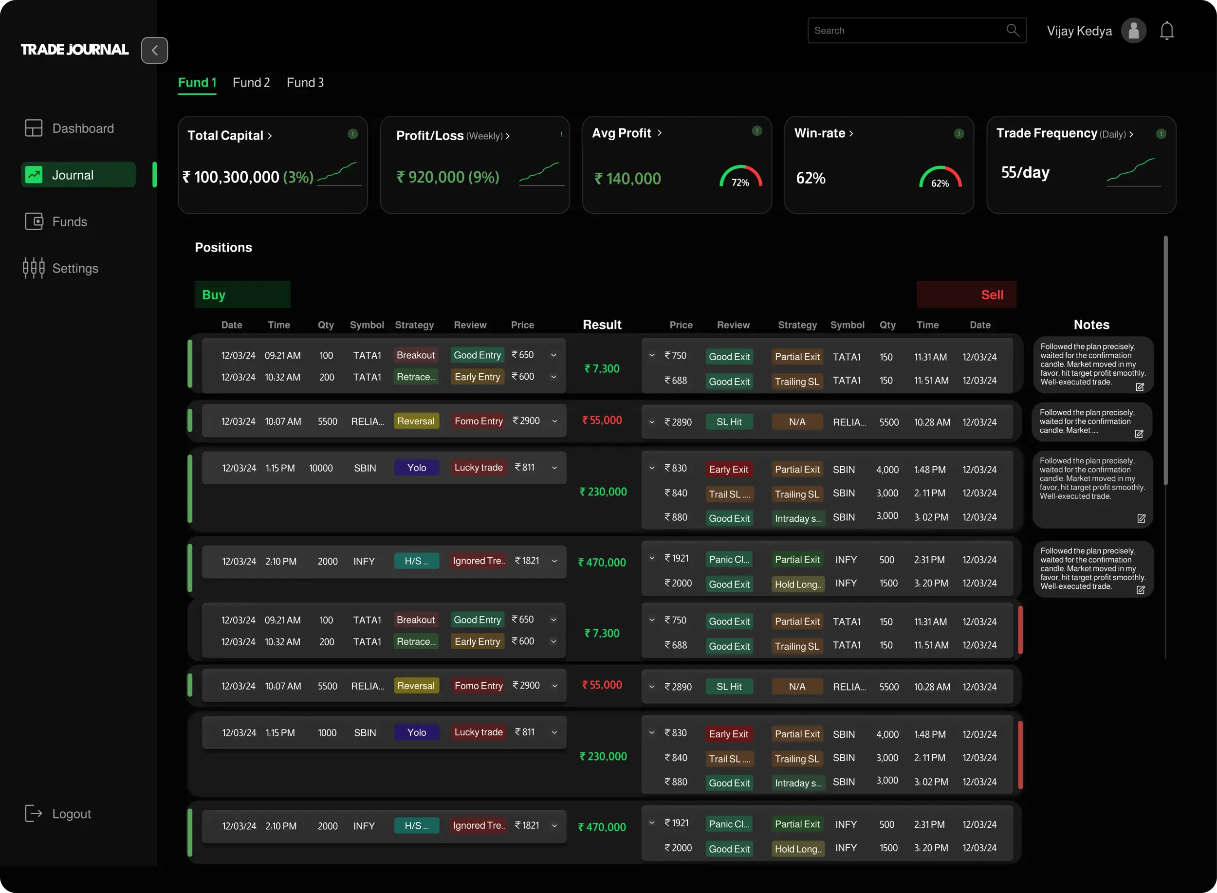Click the green Buy button

tap(242, 294)
